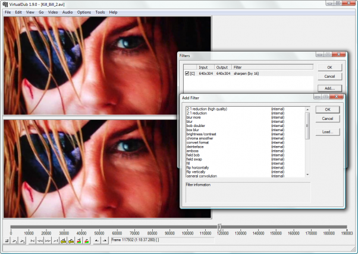The image size is (358, 254).
Task: Open the Go menu
Action: (41, 12)
